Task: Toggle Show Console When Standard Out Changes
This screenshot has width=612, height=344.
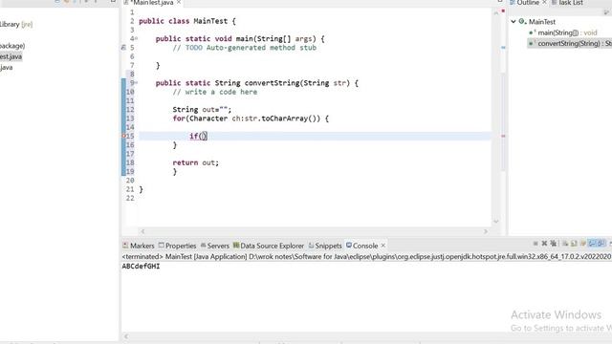Action: (x=593, y=244)
